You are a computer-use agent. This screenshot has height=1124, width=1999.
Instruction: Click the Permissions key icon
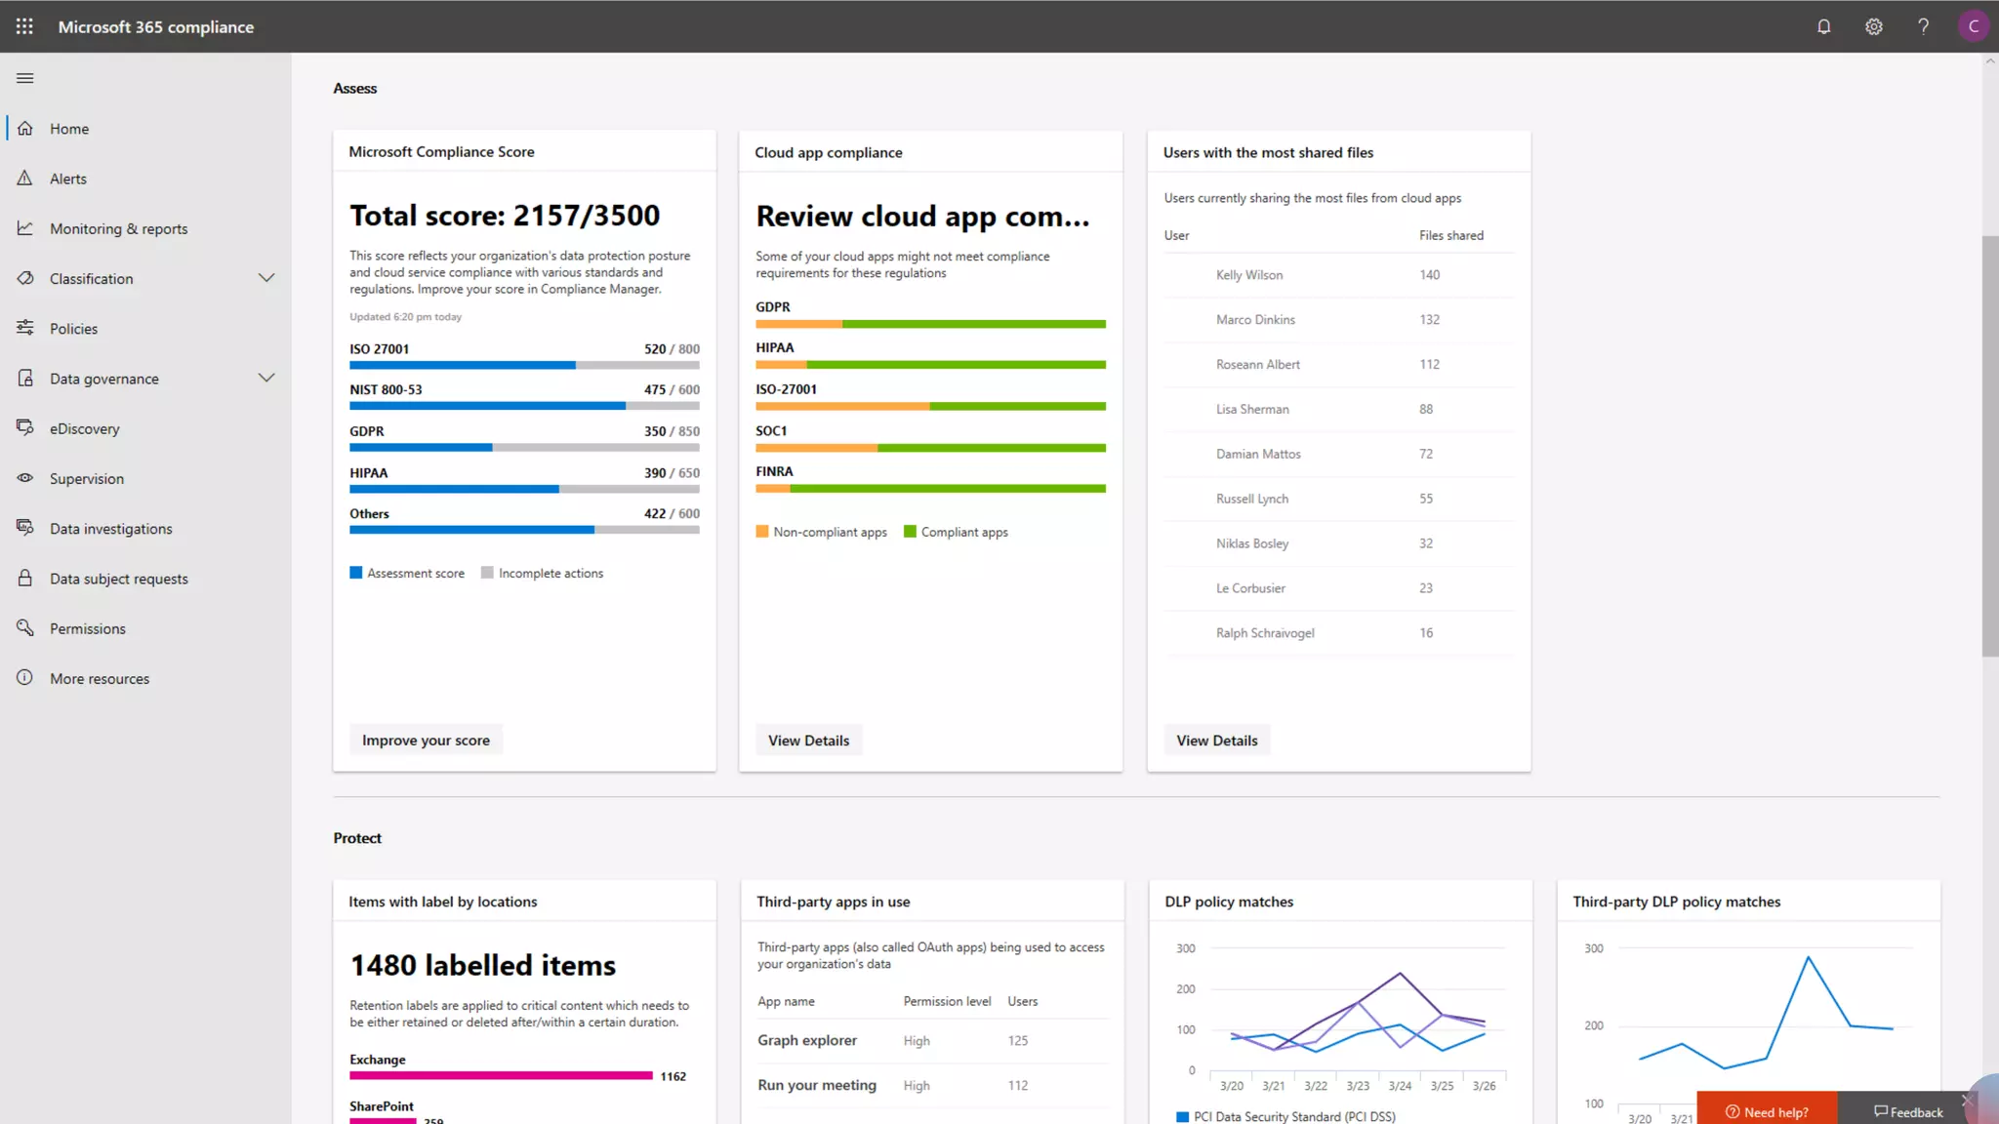pos(25,627)
